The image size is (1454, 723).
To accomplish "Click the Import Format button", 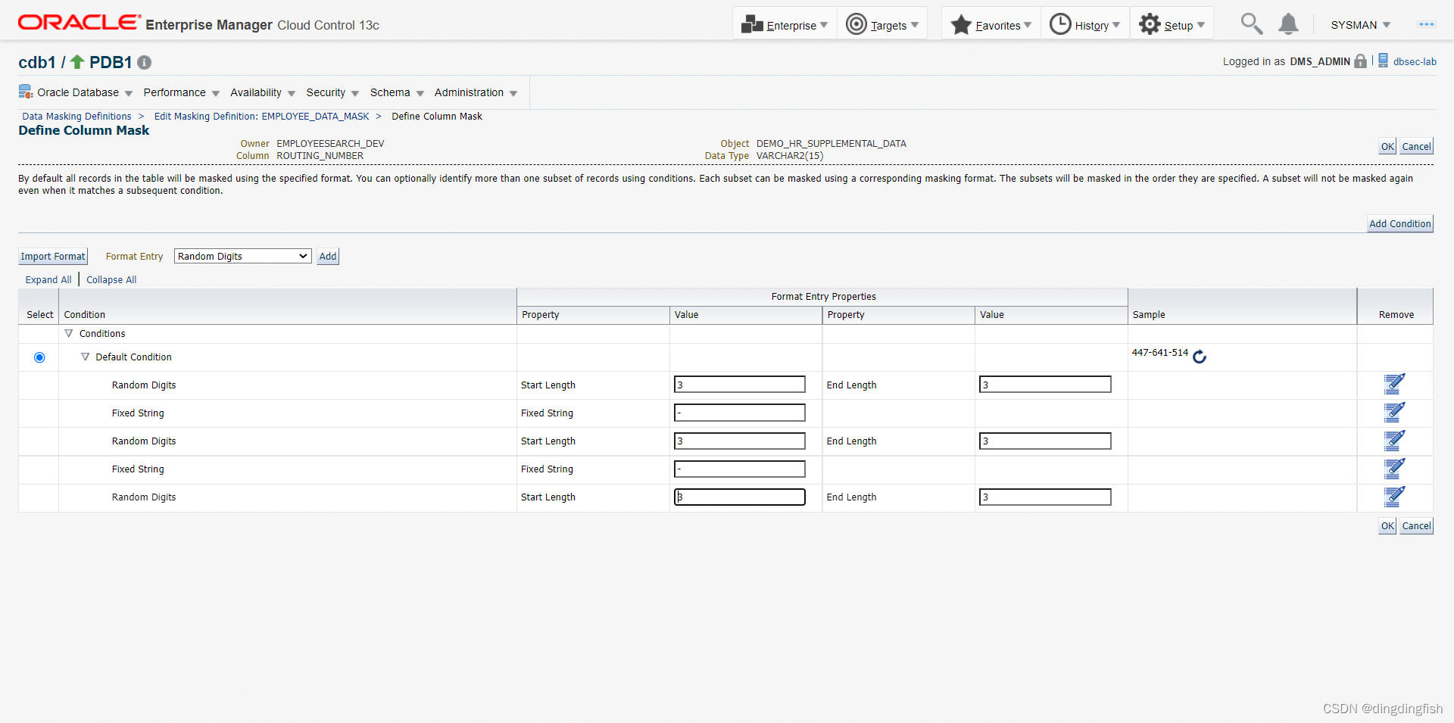I will 53,257.
